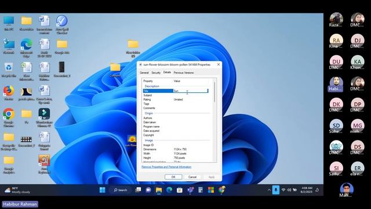The height and width of the screenshot is (209, 371).
Task: Select the sunflower image file on desktop
Action: tap(132, 140)
